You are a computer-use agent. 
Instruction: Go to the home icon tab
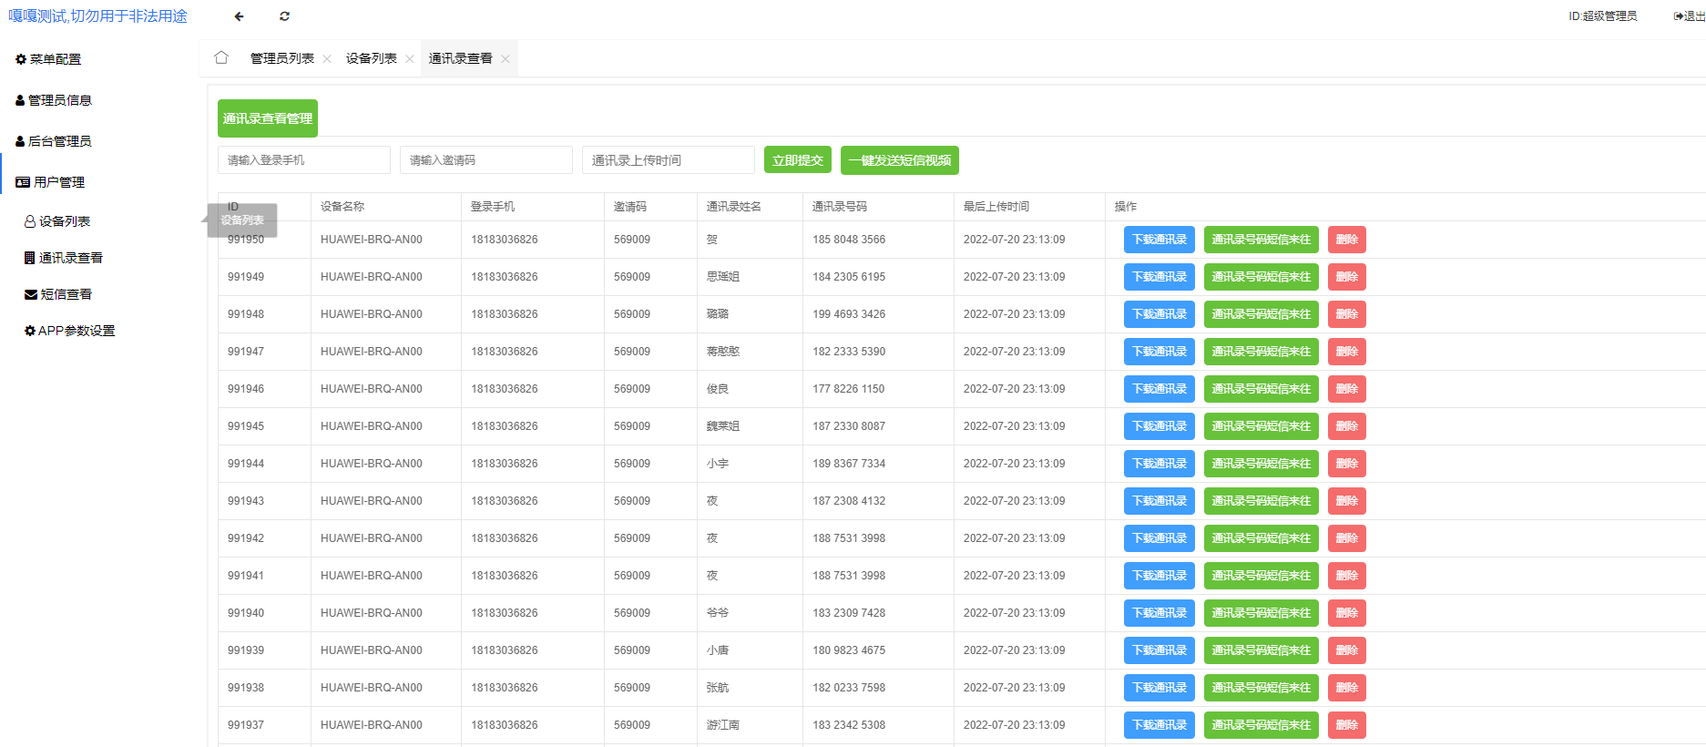(221, 58)
